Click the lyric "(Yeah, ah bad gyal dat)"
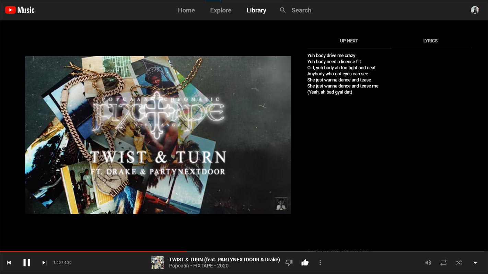This screenshot has height=274, width=488. click(330, 92)
